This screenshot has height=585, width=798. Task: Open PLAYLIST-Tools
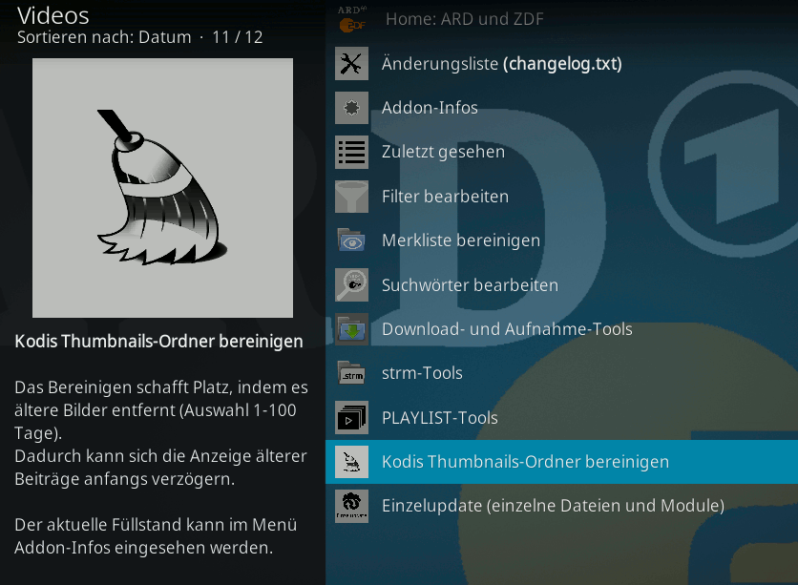click(562, 418)
